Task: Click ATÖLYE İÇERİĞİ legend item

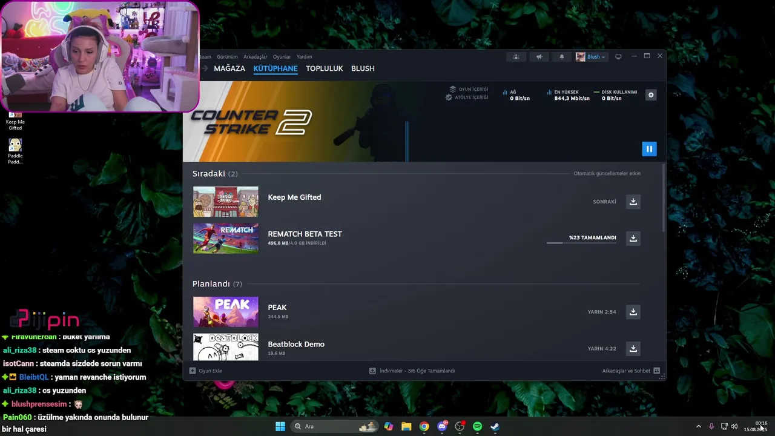Action: [467, 97]
